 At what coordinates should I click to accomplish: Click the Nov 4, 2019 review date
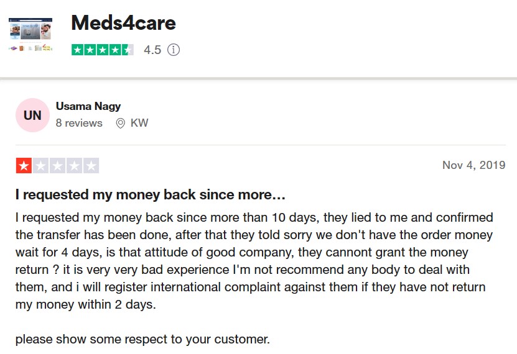pyautogui.click(x=474, y=165)
